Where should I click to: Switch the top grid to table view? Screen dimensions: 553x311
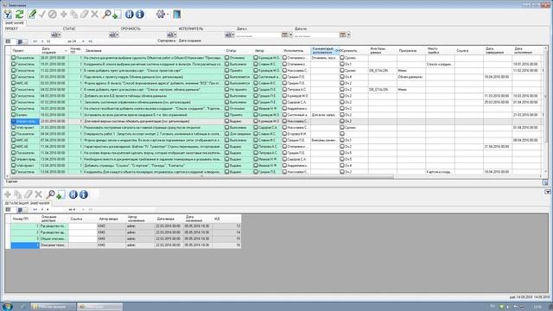pos(9,41)
